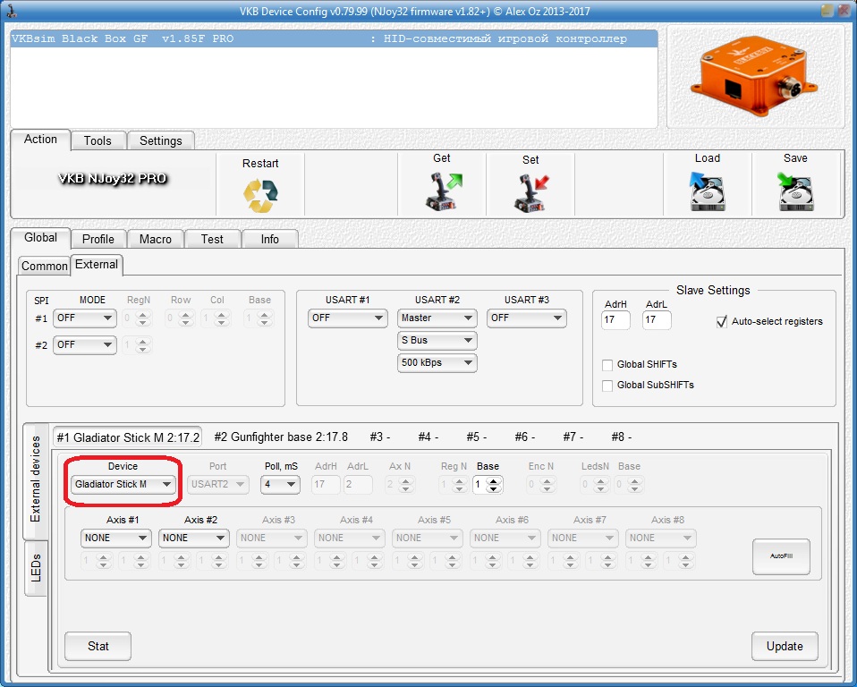The image size is (857, 687).
Task: Click the Save disk icon
Action: click(795, 191)
